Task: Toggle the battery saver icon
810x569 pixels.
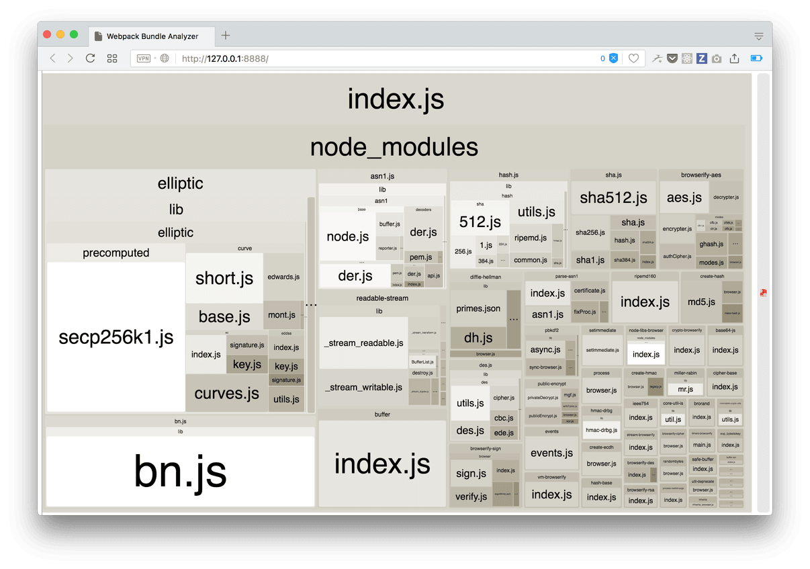Action: pyautogui.click(x=756, y=58)
